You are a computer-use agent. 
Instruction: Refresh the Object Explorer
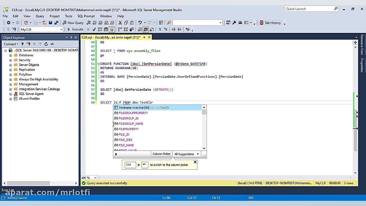coord(46,44)
